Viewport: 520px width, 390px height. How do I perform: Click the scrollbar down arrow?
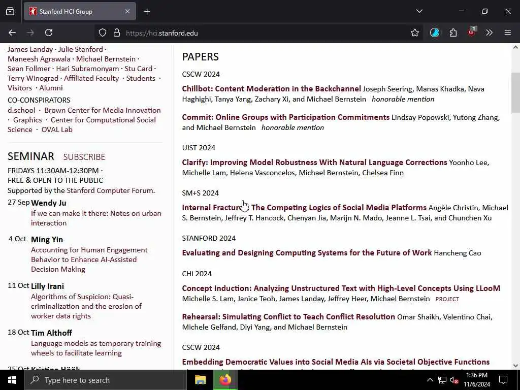(515, 366)
